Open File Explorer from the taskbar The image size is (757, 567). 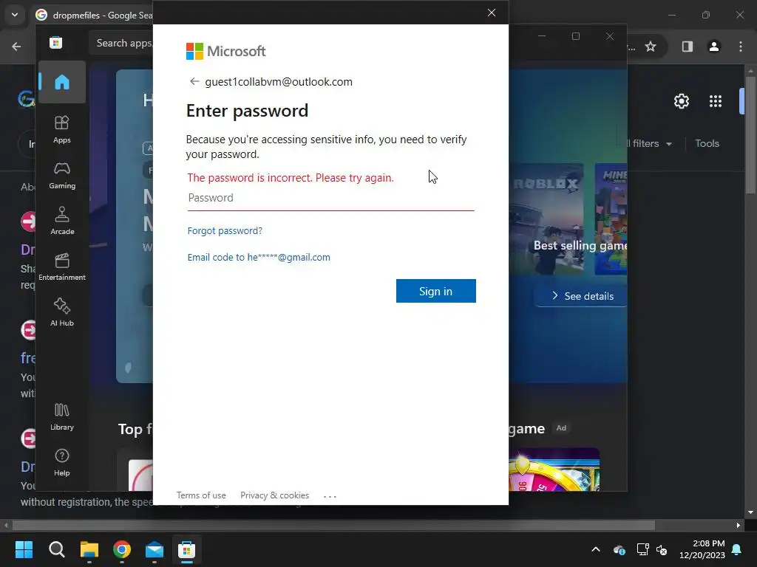pos(89,549)
